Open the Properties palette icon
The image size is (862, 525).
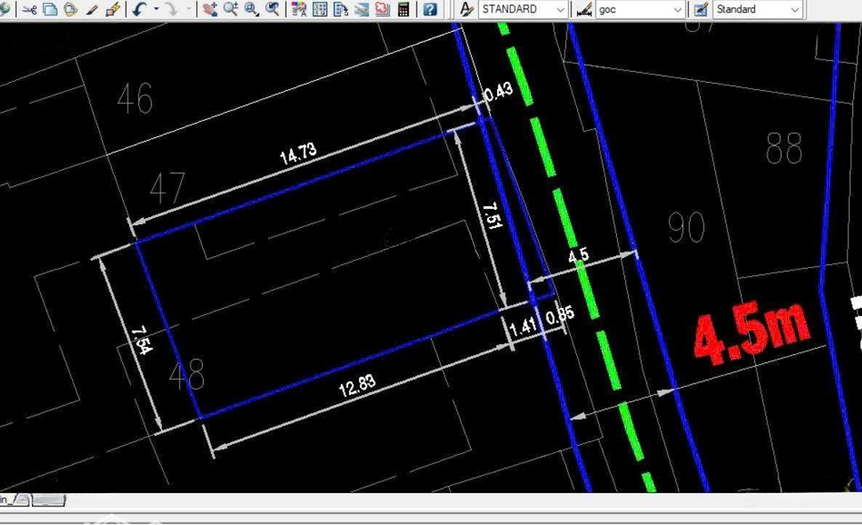coord(299,10)
